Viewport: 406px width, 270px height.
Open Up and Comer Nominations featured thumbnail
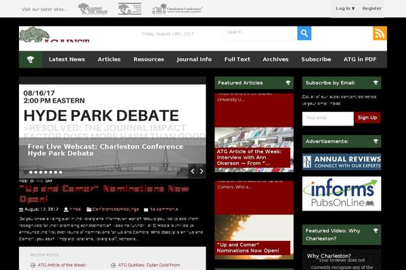254,237
